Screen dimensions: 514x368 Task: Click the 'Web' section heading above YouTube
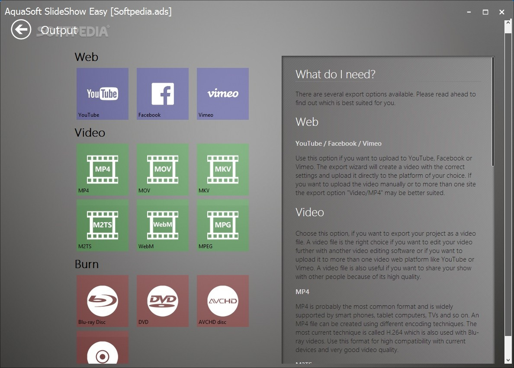click(x=86, y=57)
